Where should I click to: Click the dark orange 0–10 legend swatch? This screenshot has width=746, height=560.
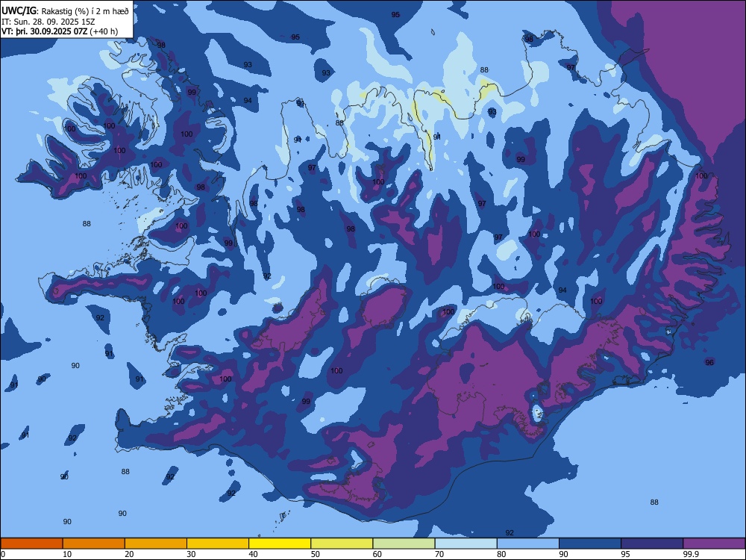[x=32, y=544]
